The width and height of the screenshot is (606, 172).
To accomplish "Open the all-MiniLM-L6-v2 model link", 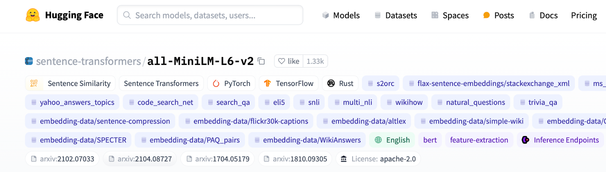I will [x=200, y=61].
